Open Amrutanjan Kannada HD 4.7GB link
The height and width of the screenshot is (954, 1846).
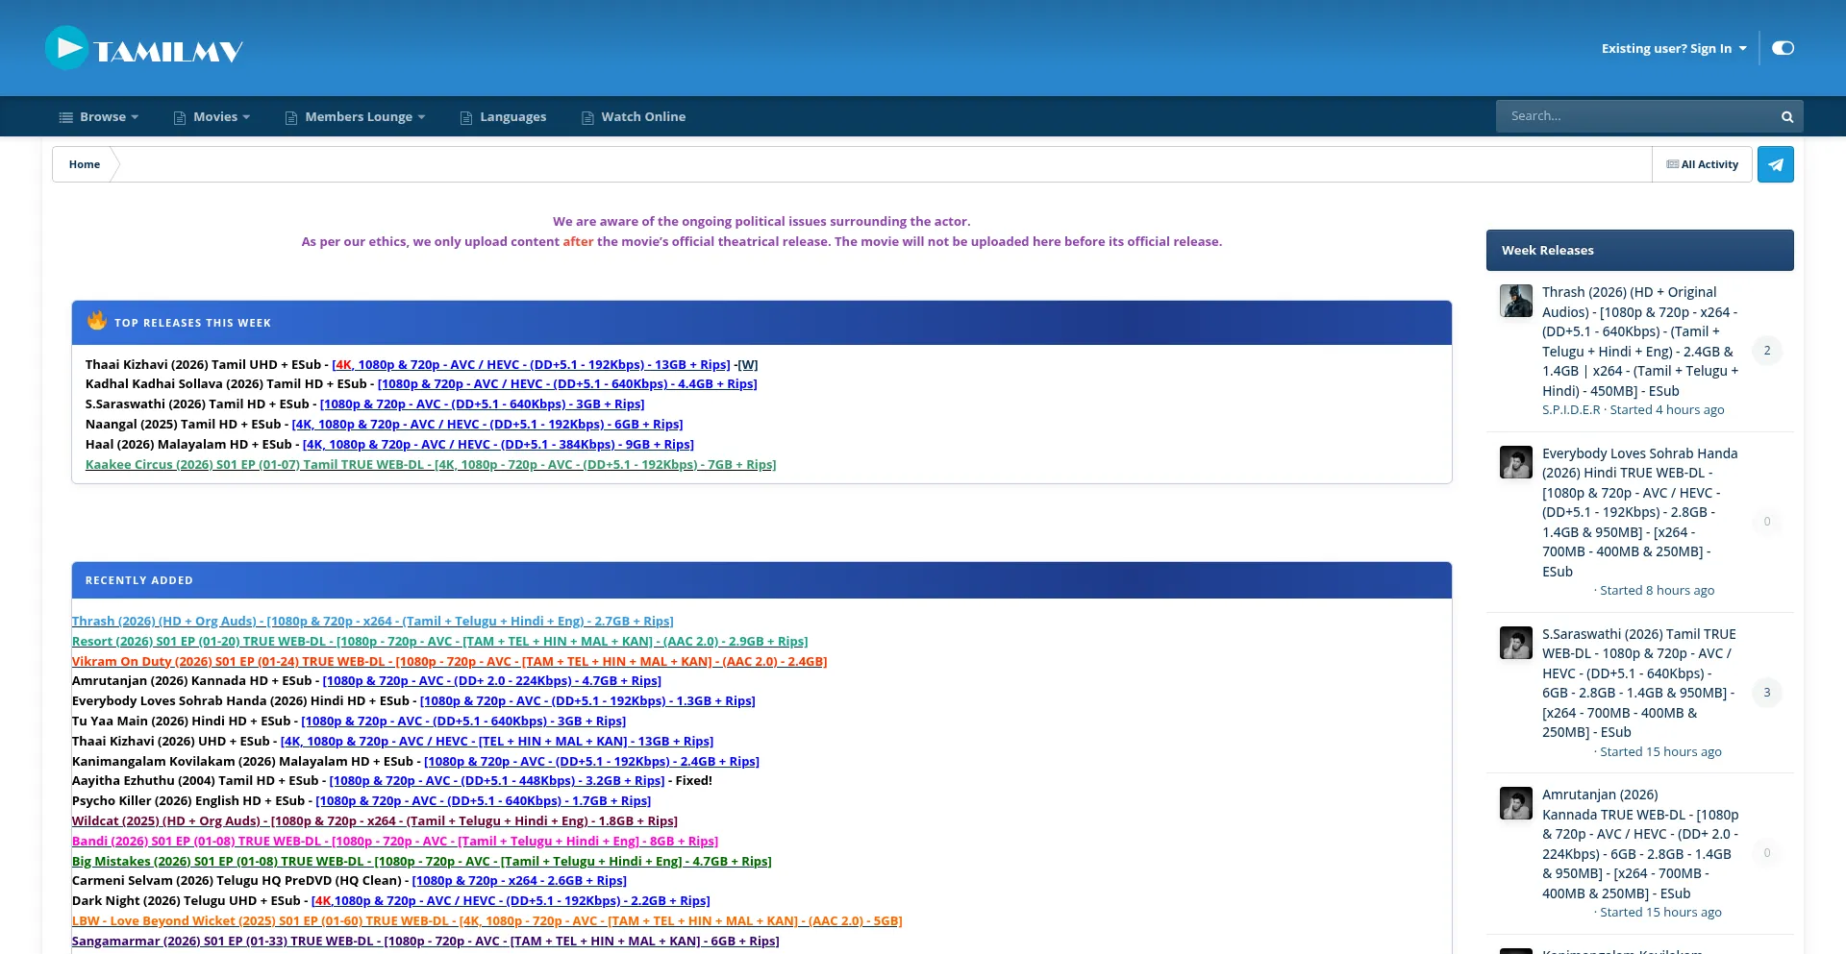[x=492, y=681]
